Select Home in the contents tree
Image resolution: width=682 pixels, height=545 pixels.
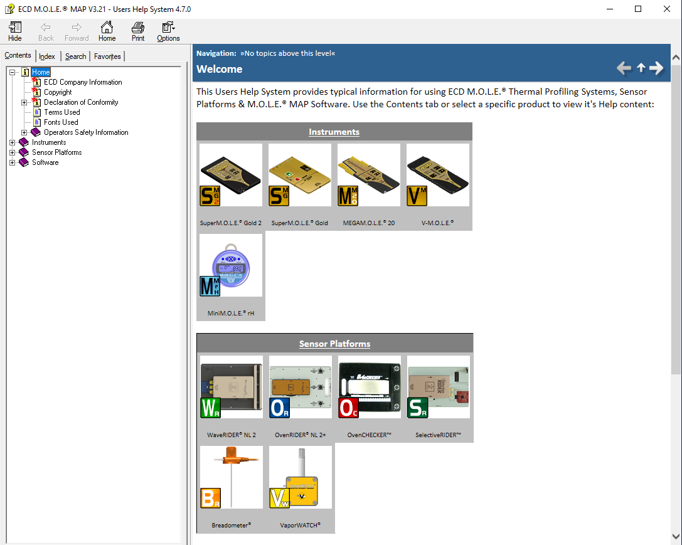[x=41, y=72]
